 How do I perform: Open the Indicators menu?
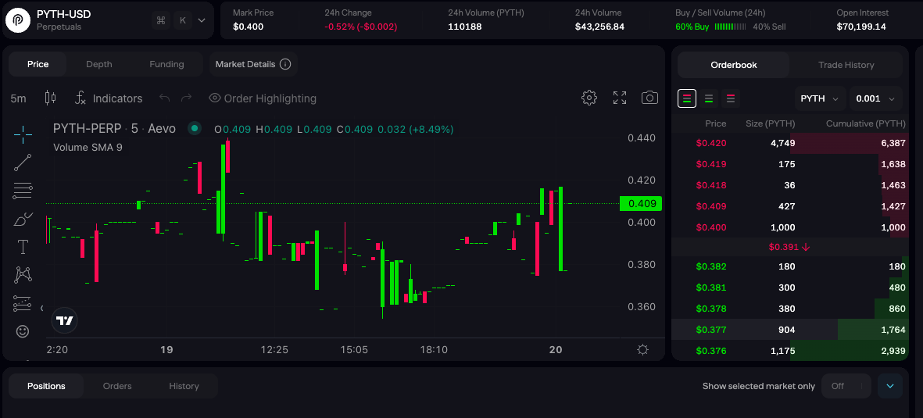[109, 98]
